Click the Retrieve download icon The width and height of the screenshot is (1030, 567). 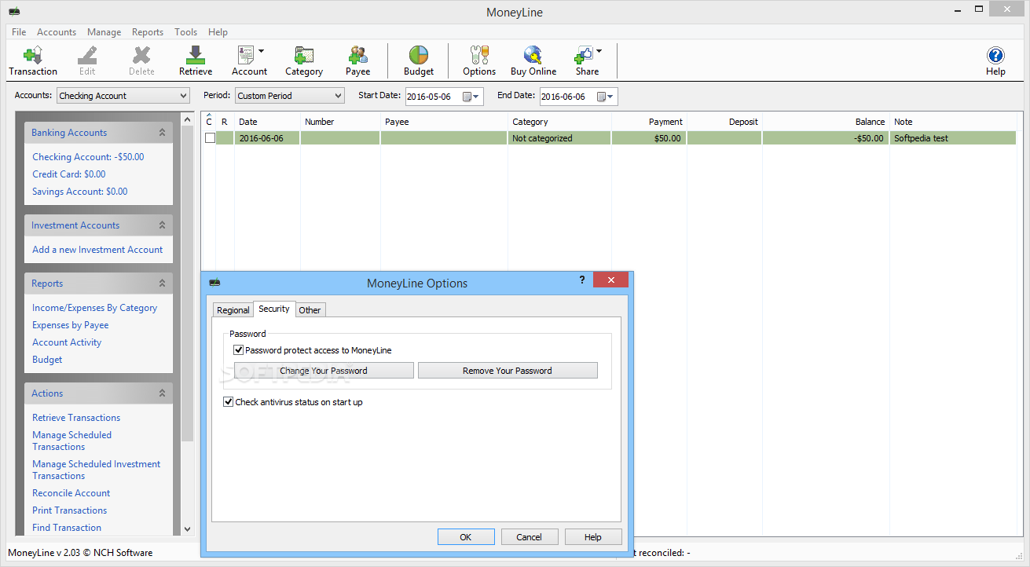(196, 56)
